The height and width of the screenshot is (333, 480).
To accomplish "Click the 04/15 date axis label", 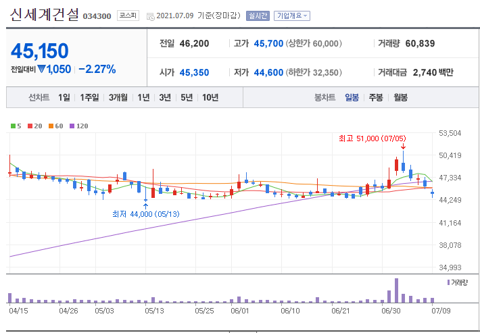I will point(18,311).
